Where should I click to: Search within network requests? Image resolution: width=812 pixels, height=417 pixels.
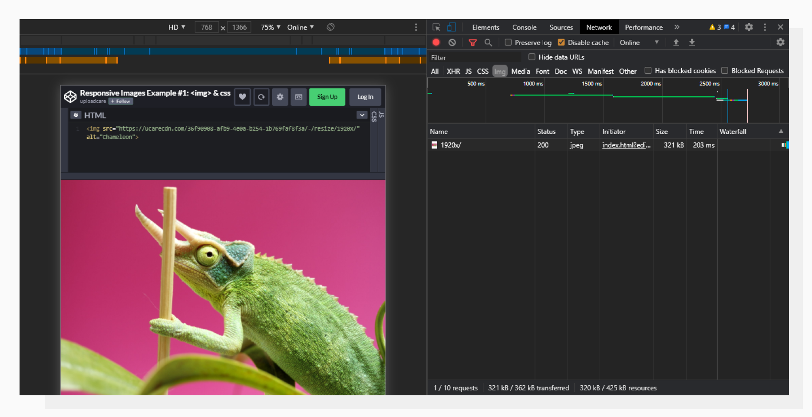[x=488, y=42]
